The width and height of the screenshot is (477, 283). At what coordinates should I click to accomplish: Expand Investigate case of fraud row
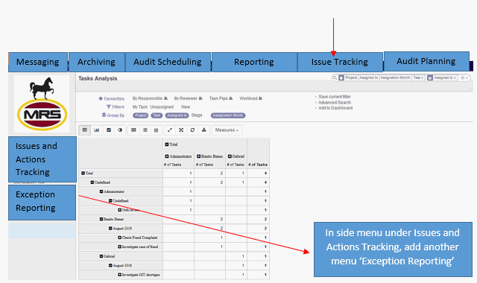tap(119, 247)
